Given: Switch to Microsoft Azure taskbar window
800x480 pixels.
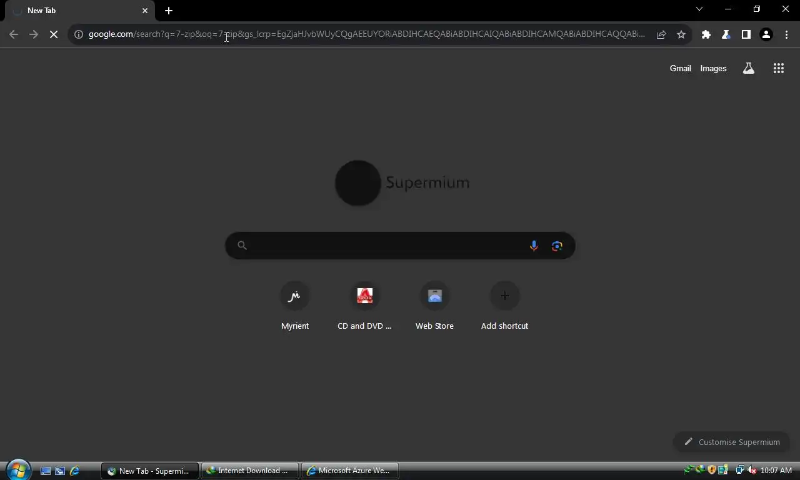Looking at the screenshot, I should tap(350, 471).
